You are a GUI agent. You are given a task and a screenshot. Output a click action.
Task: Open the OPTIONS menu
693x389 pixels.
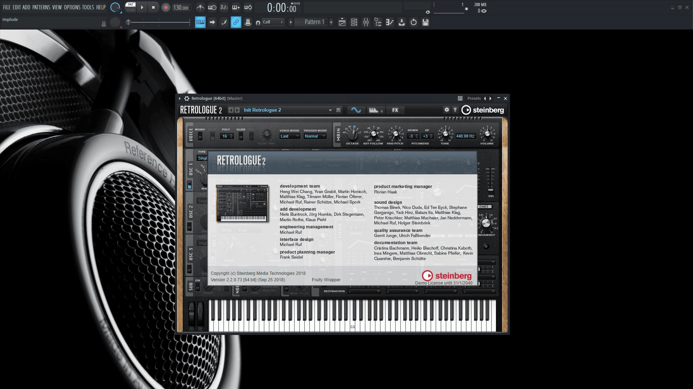[x=72, y=7]
